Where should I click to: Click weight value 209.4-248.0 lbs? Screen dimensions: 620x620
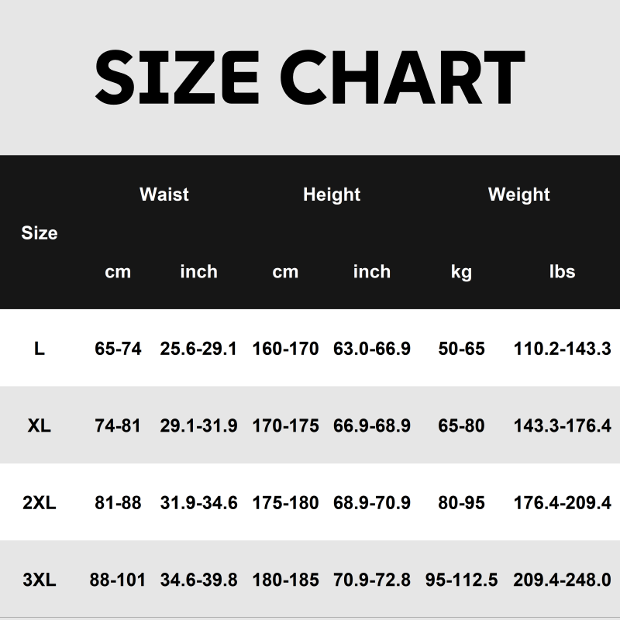(562, 580)
